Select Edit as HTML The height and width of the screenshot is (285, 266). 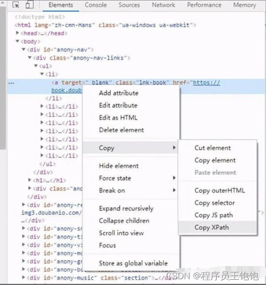(118, 118)
